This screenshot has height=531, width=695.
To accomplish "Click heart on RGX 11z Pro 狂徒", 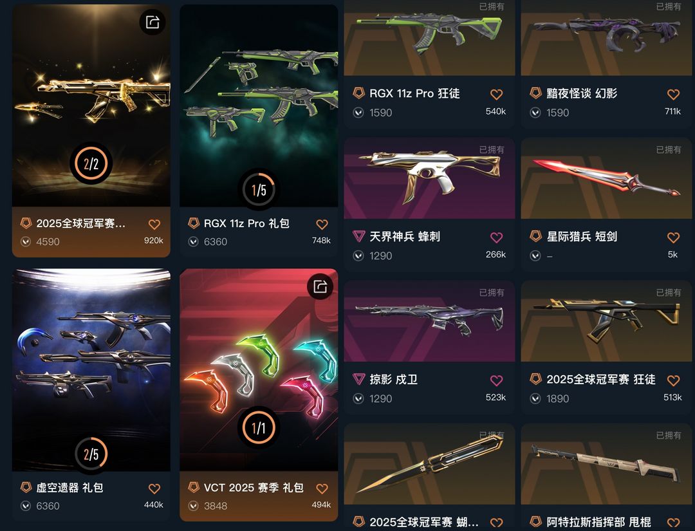I will [496, 94].
